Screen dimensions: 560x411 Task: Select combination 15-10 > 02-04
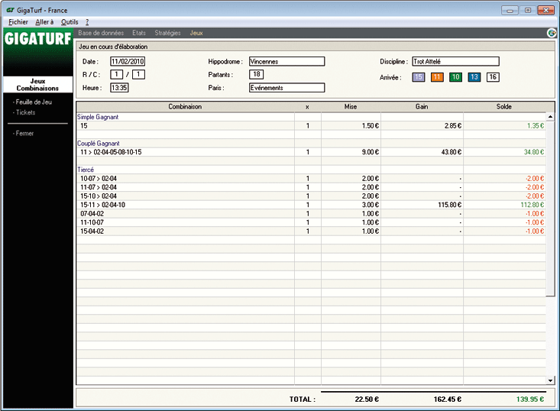[x=311, y=196]
